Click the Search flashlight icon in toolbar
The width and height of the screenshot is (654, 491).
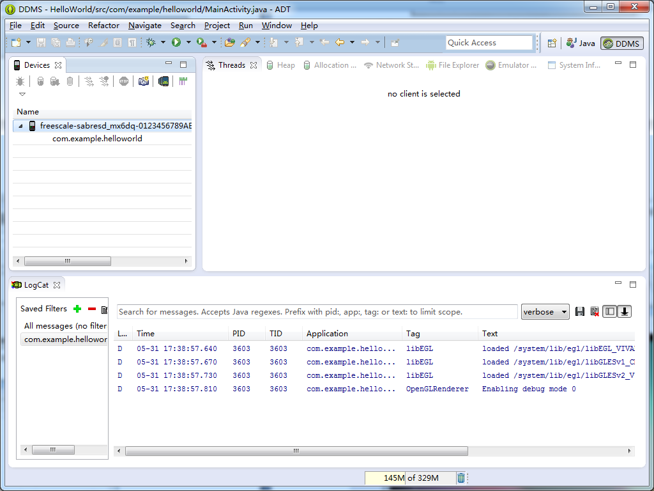click(x=245, y=43)
